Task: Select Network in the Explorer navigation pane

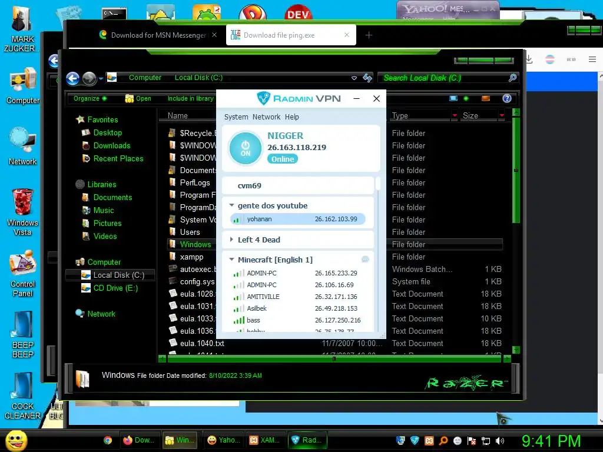Action: (101, 314)
